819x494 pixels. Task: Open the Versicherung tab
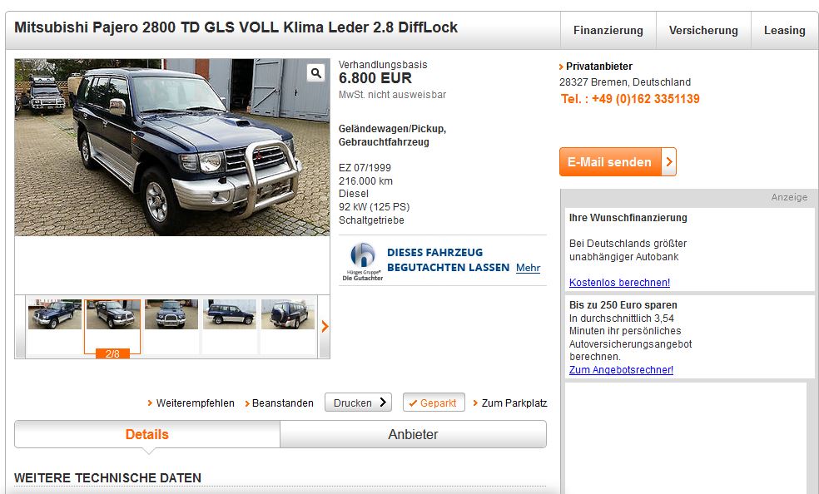point(703,30)
